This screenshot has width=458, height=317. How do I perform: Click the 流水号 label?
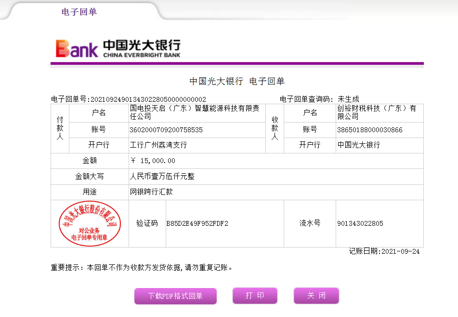(x=310, y=223)
